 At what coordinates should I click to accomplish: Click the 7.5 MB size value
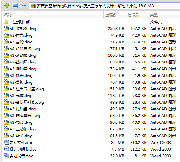point(117,149)
